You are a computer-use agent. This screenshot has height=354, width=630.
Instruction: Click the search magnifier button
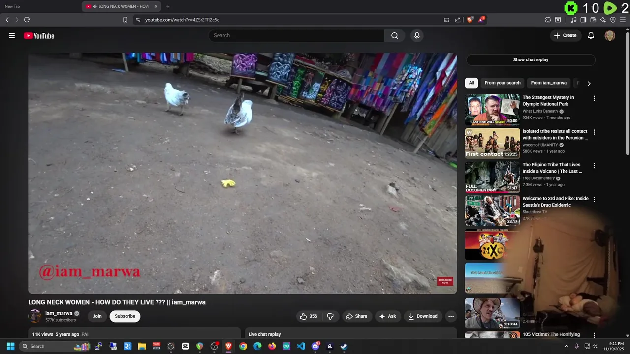tap(395, 35)
